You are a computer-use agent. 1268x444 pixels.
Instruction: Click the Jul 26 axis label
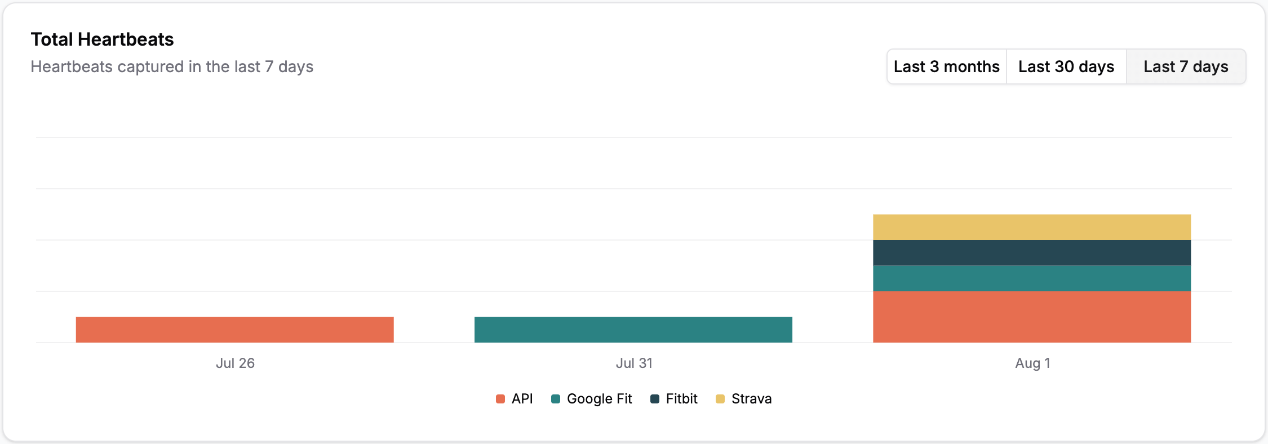click(235, 363)
